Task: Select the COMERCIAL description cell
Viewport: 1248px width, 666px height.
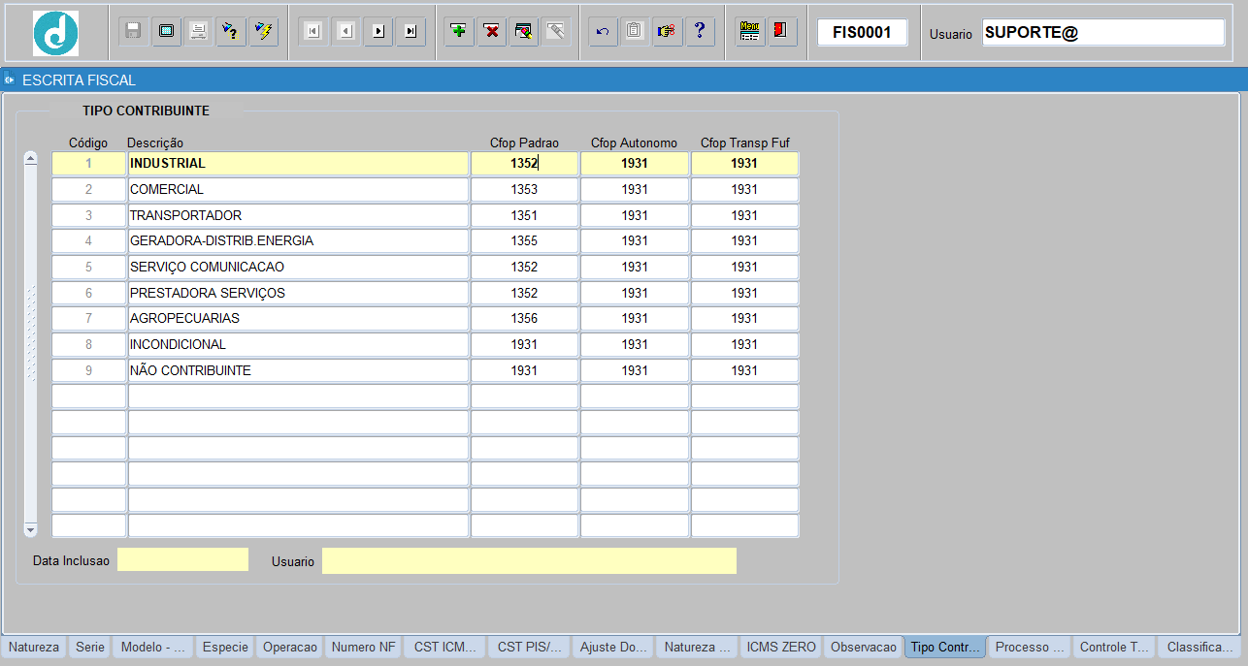Action: pos(298,189)
